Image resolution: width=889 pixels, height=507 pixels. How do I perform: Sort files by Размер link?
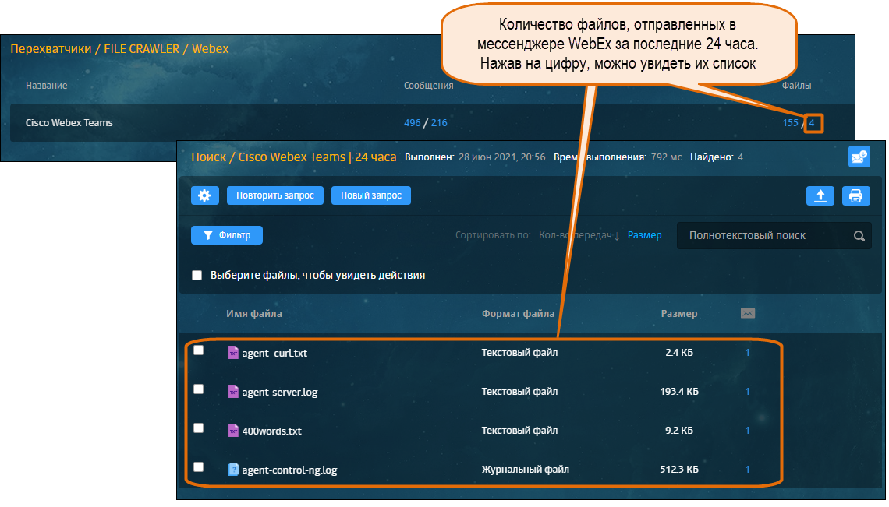[x=645, y=235]
